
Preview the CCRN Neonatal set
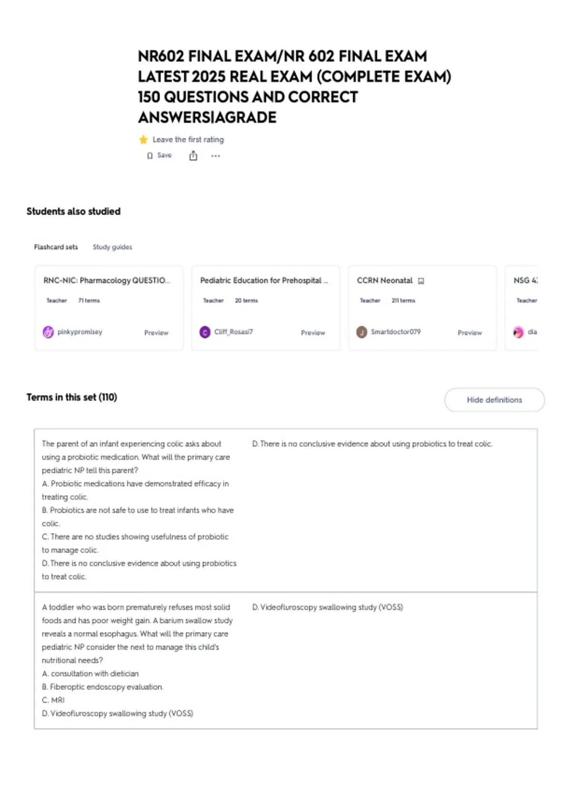470,333
